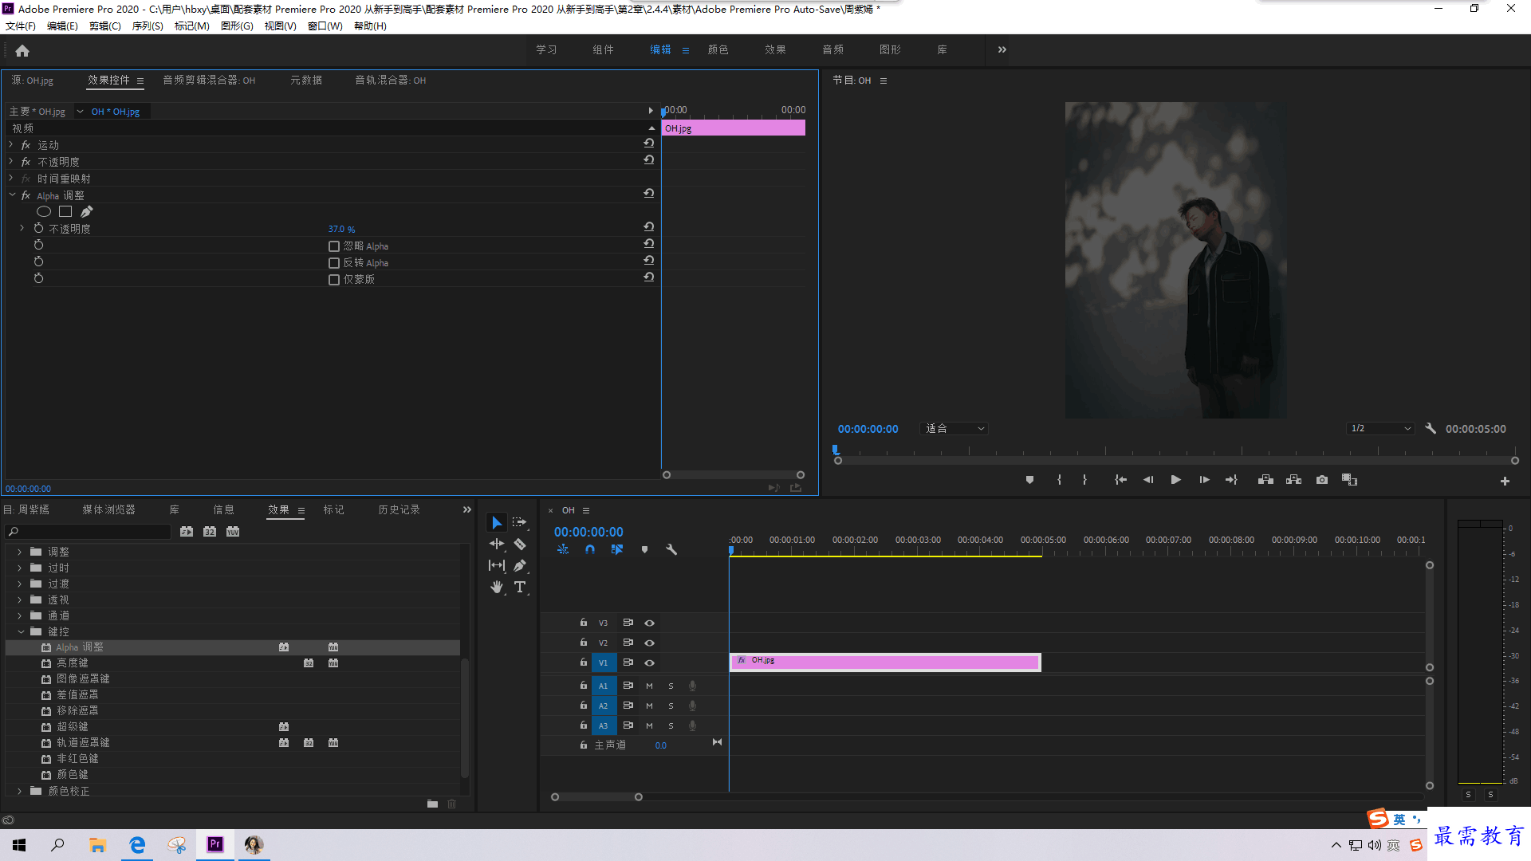Click the Home icon
Screen dimensions: 1531x861
click(x=22, y=50)
